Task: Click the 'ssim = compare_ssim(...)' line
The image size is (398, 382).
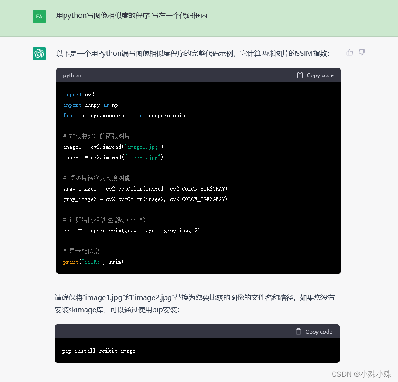Action: 132,231
